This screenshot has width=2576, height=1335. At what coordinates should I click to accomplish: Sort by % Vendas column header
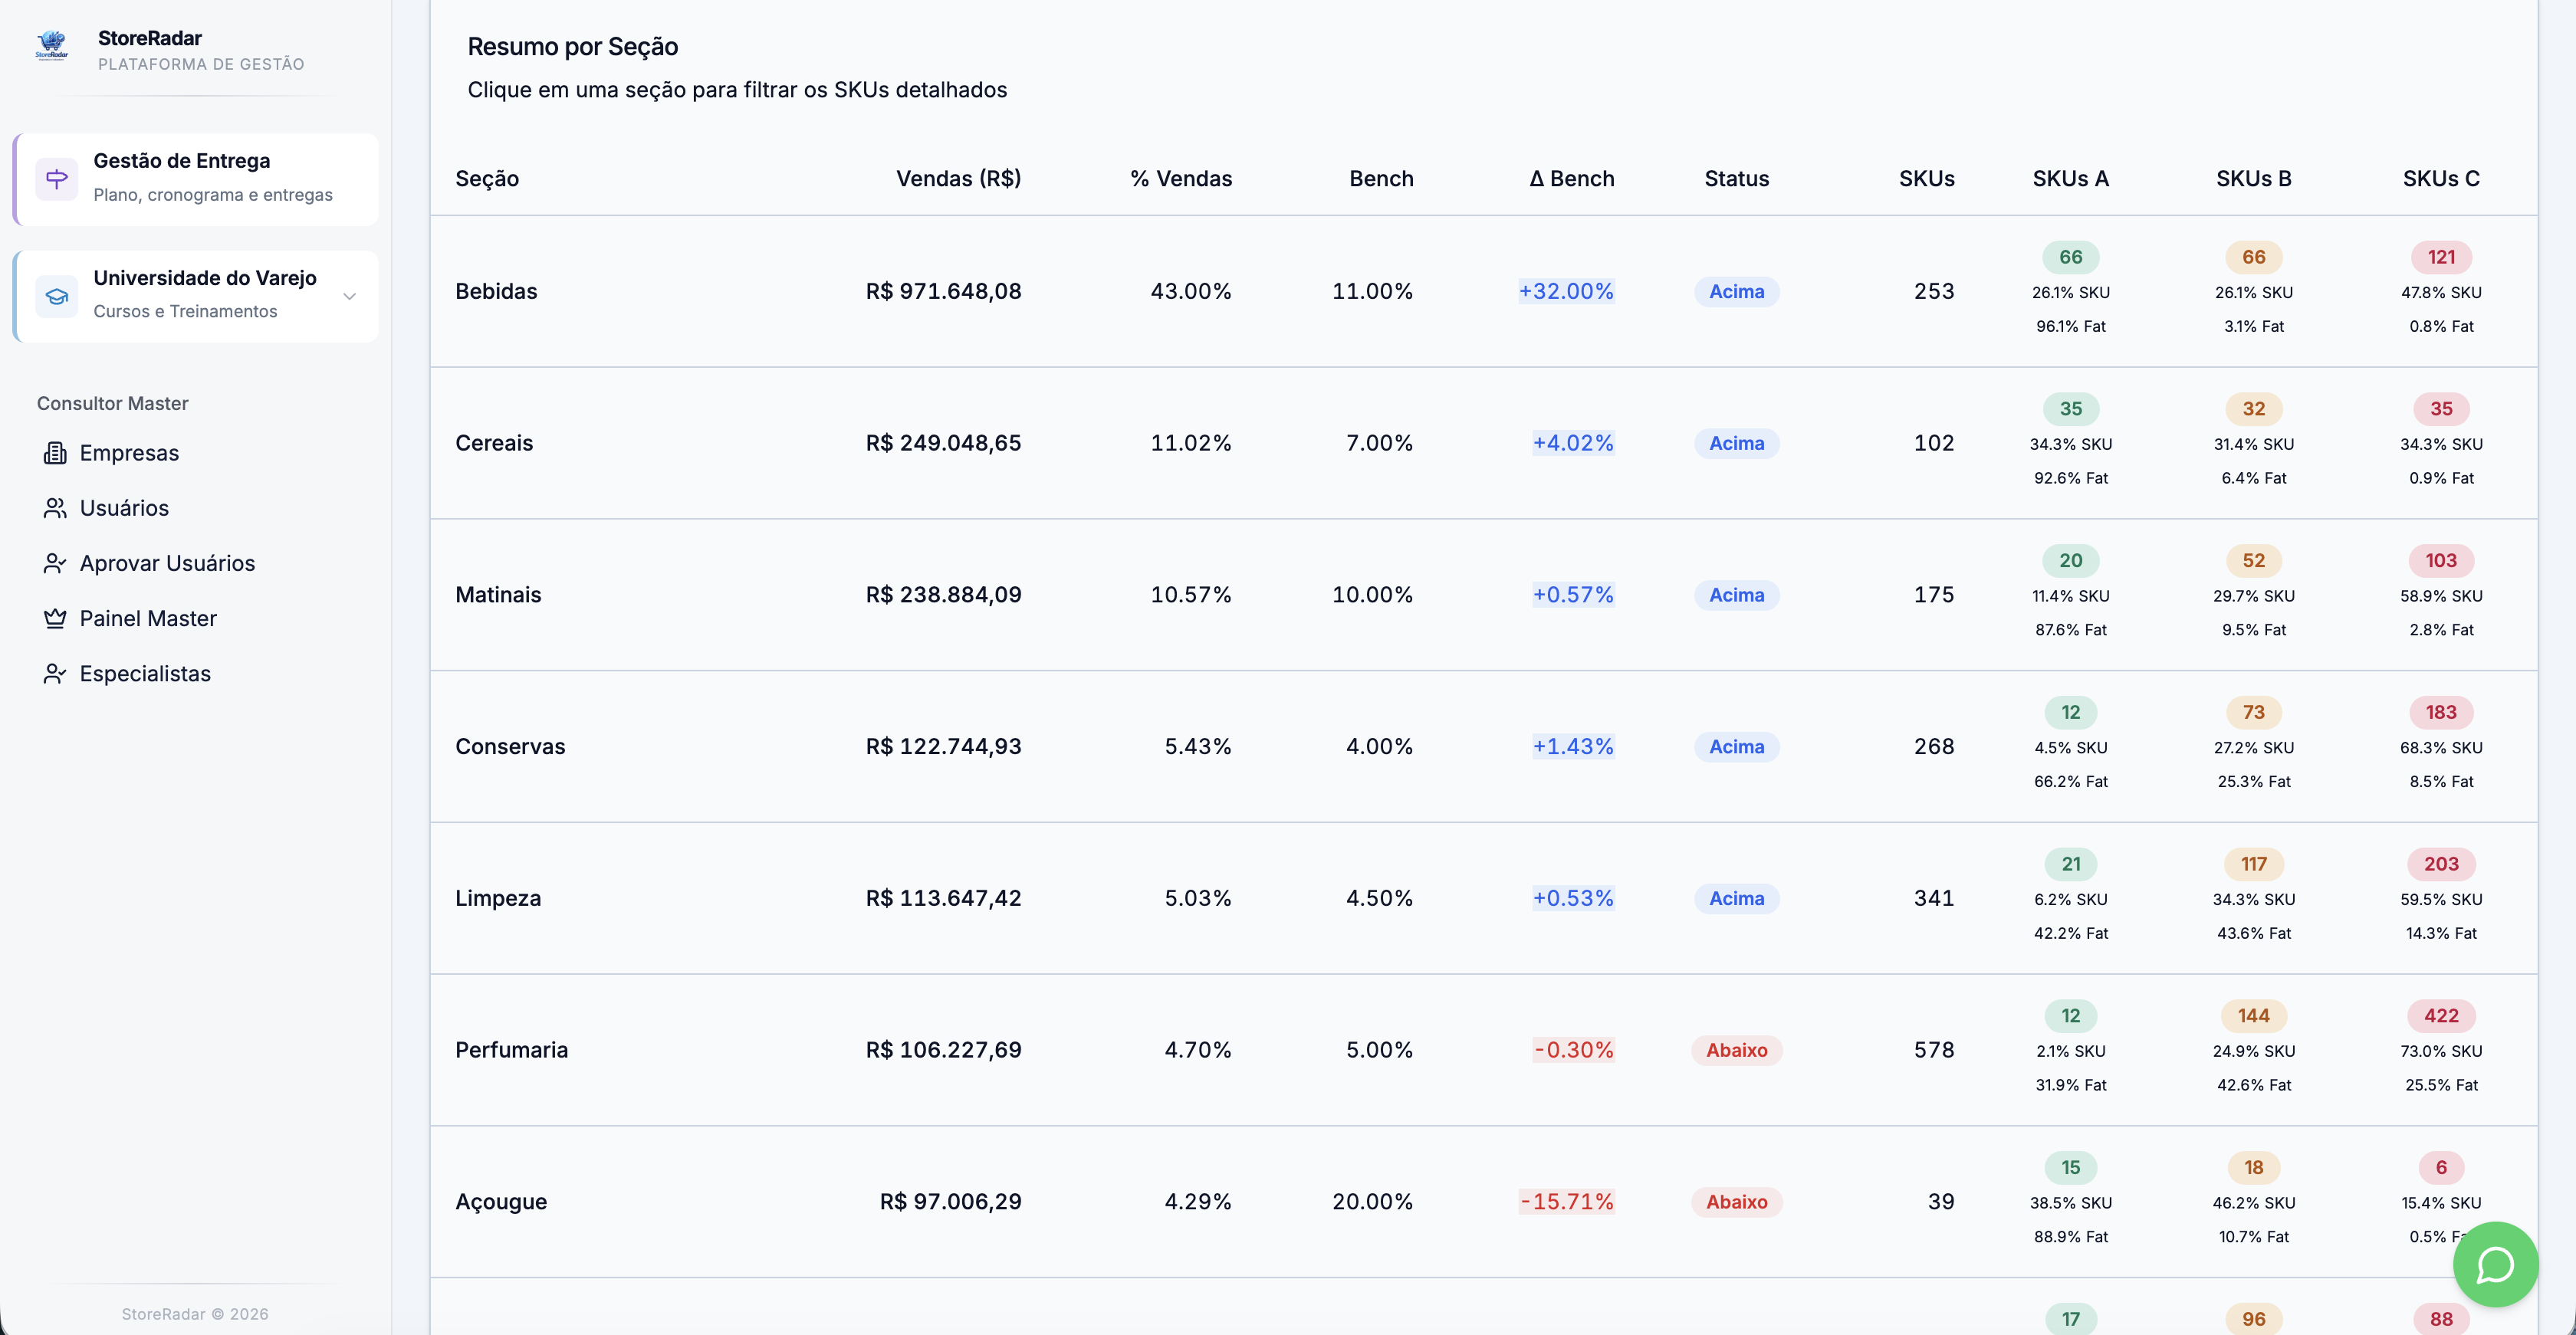(1181, 179)
